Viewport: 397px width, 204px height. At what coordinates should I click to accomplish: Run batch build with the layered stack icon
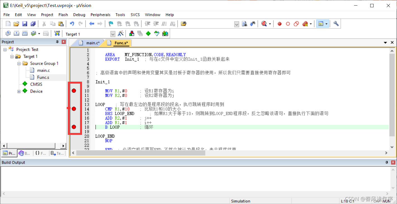tap(33, 34)
